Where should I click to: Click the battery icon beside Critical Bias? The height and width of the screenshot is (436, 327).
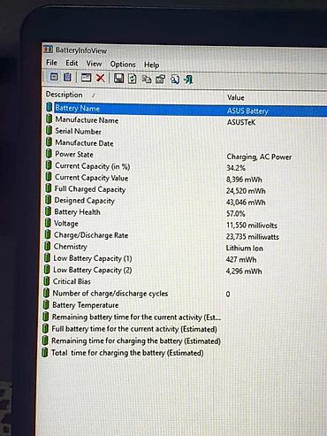46,280
